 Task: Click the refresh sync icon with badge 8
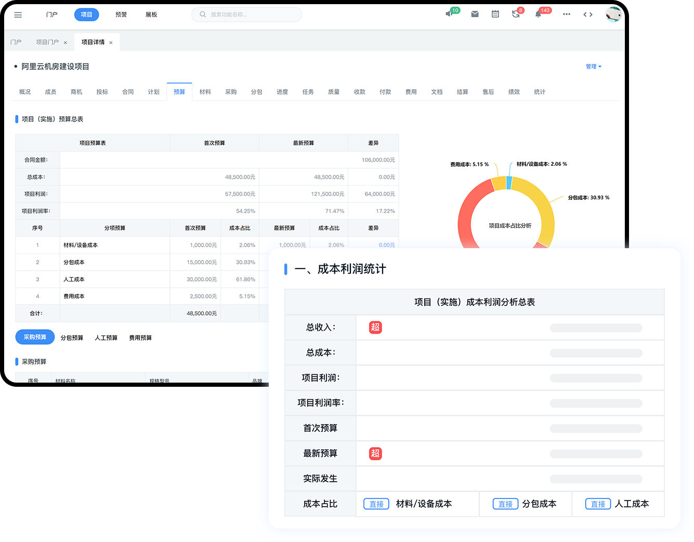pyautogui.click(x=515, y=15)
